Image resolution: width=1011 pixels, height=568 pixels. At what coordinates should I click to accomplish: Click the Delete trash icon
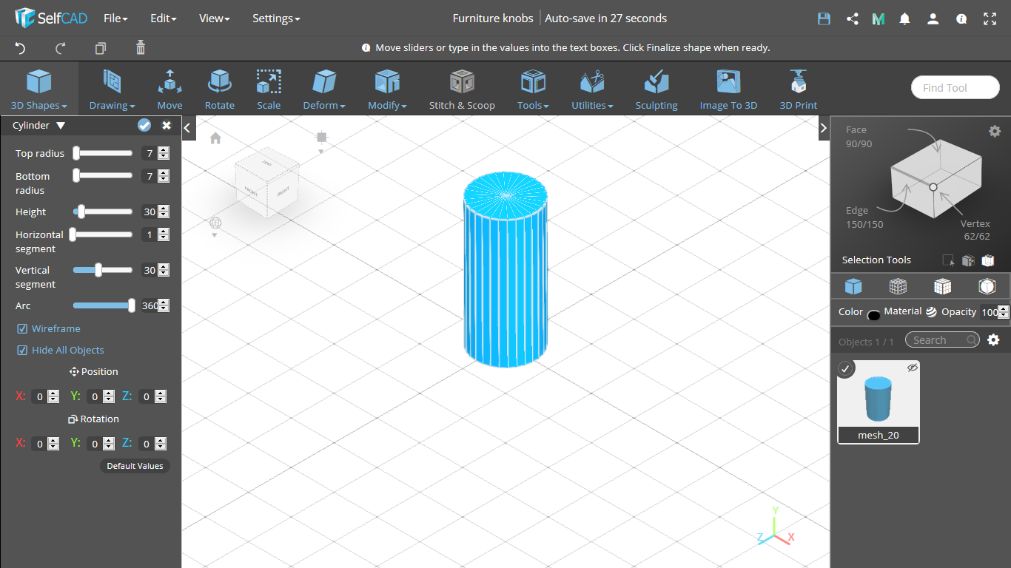[x=141, y=48]
